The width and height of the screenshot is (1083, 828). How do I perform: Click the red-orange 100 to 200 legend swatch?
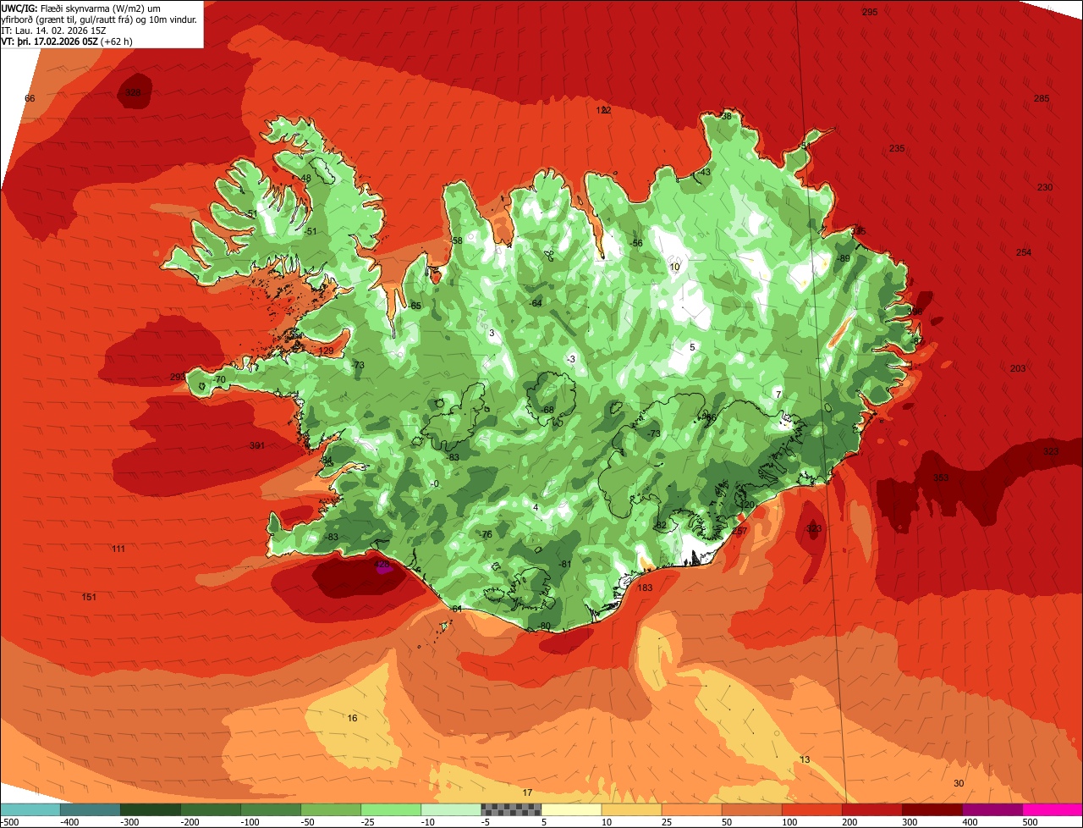coord(811,809)
